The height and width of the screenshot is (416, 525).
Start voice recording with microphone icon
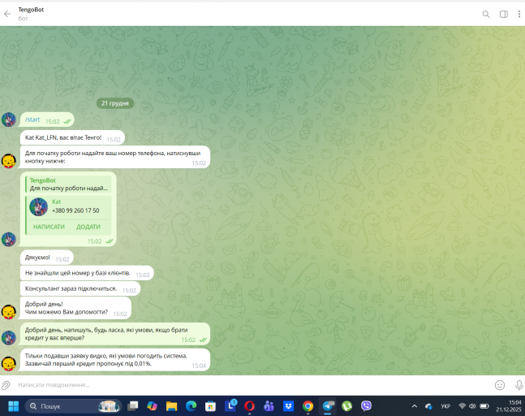(519, 385)
